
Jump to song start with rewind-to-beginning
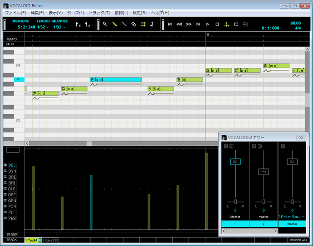[x=170, y=24]
